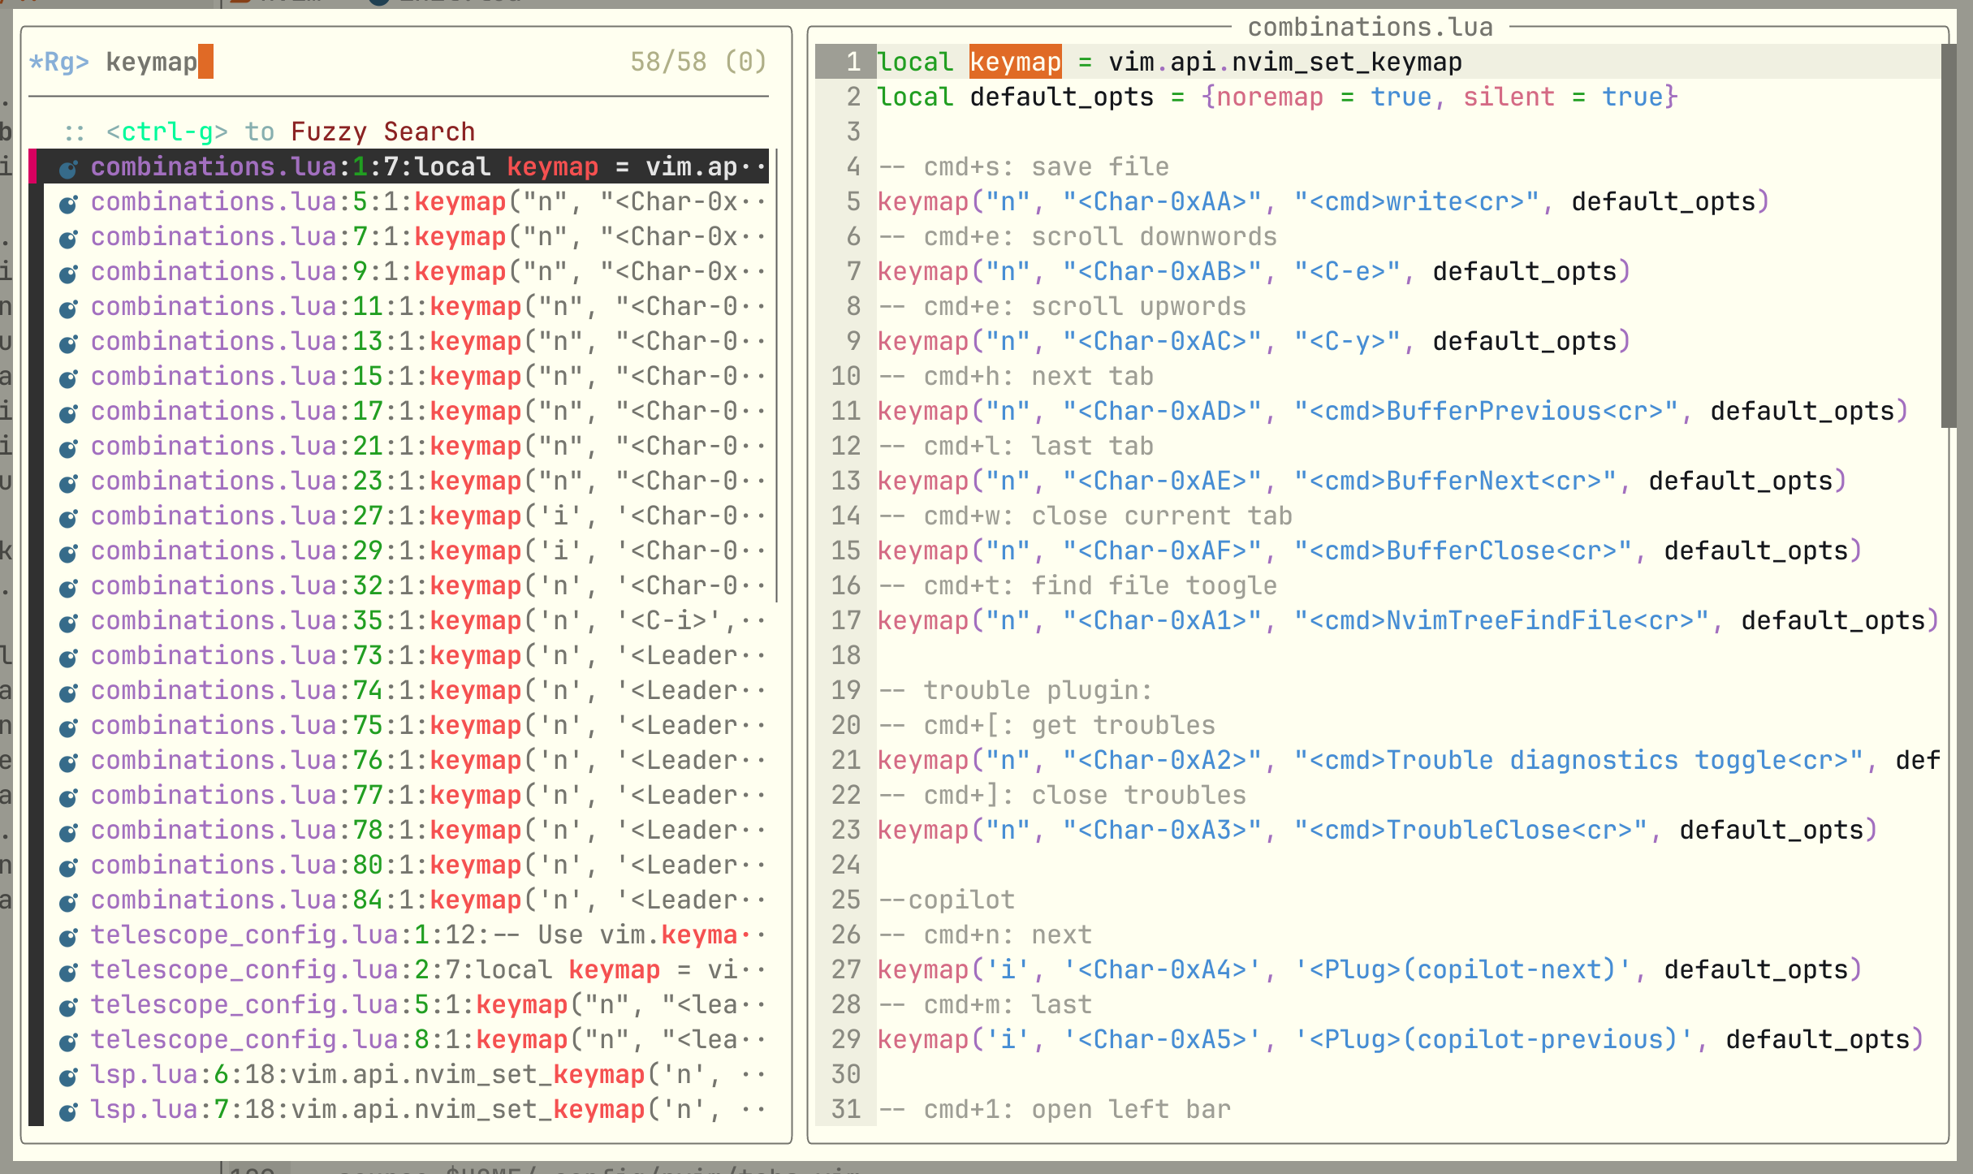Screen dimensions: 1973x1174
Task: Click the Lua icon beside combinations.lua:84 result
Action: 69,901
